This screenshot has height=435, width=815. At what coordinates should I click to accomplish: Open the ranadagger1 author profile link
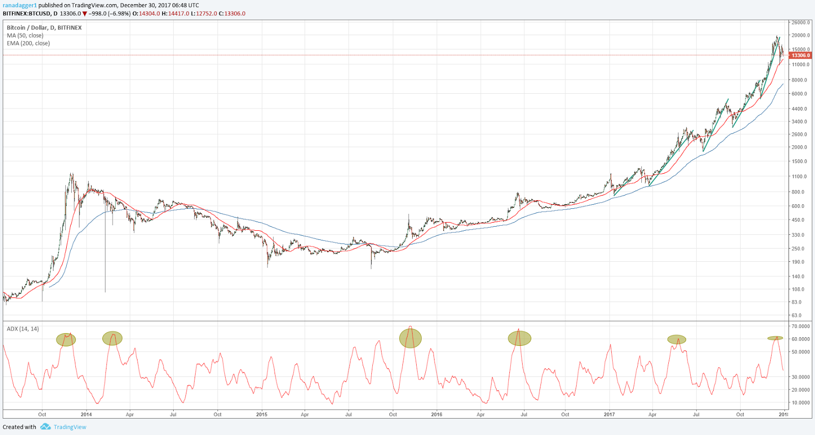pos(19,5)
